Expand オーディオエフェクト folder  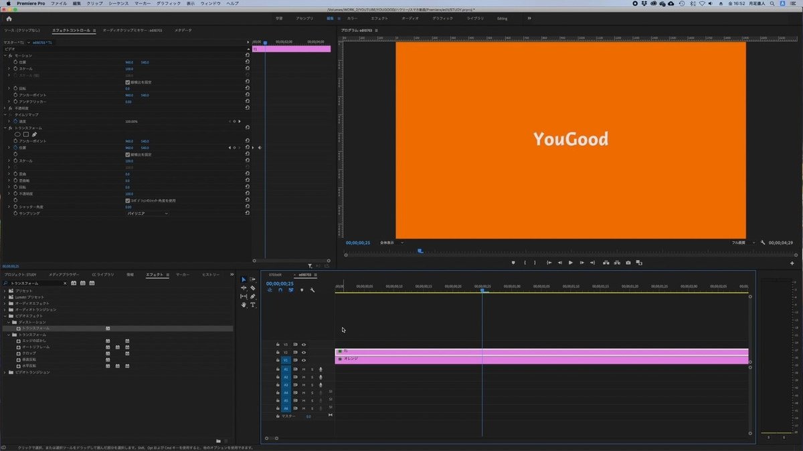click(x=5, y=303)
